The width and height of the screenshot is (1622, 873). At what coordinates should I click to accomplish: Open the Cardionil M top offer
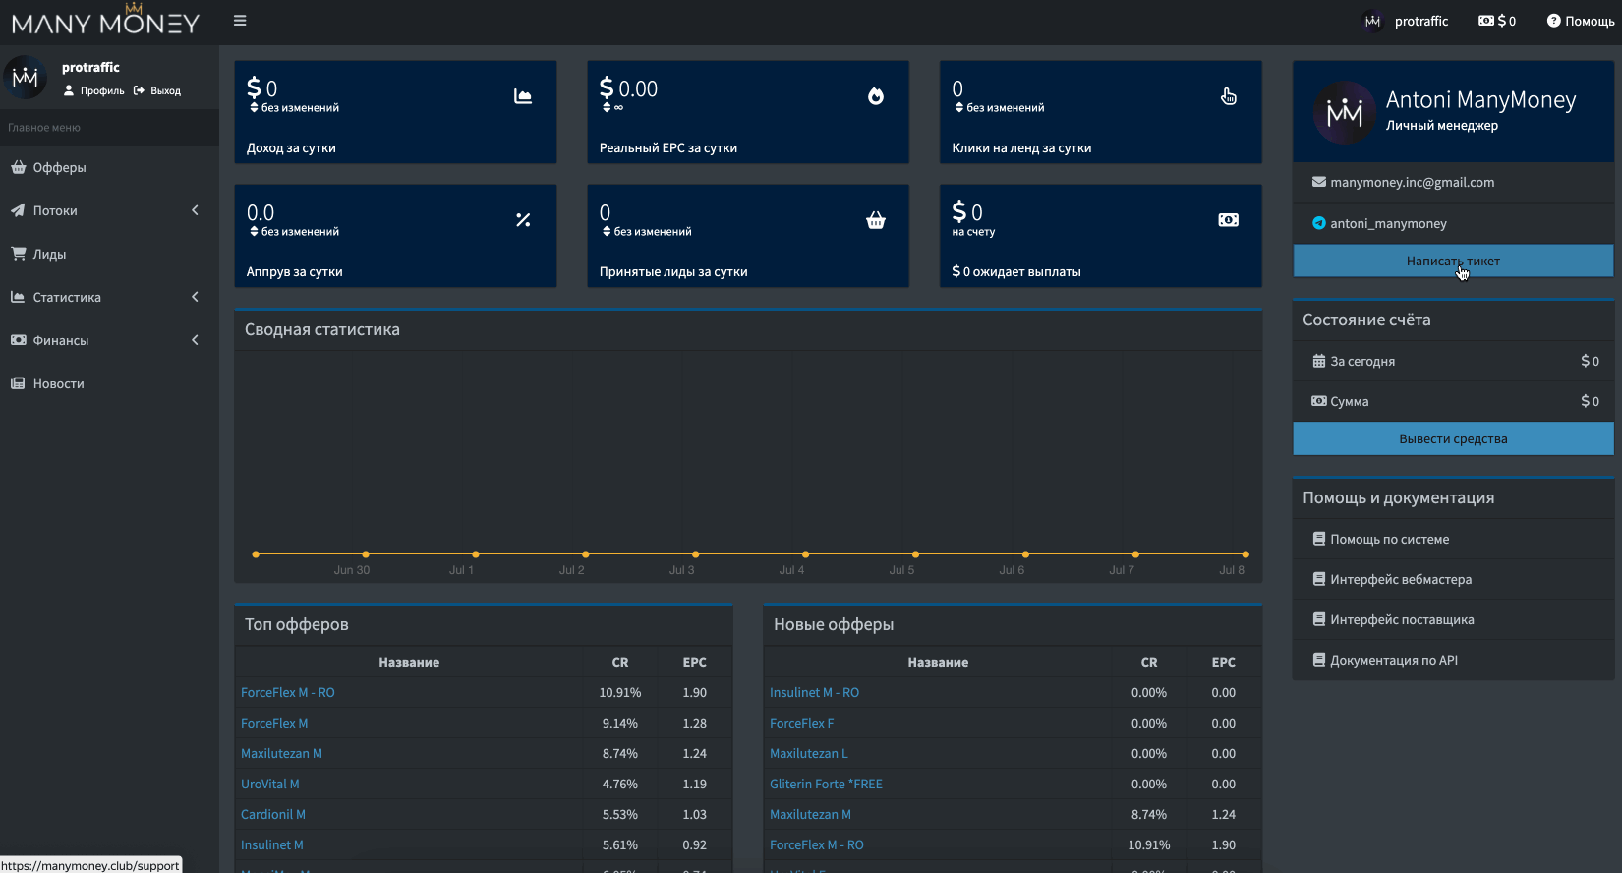pos(273,814)
